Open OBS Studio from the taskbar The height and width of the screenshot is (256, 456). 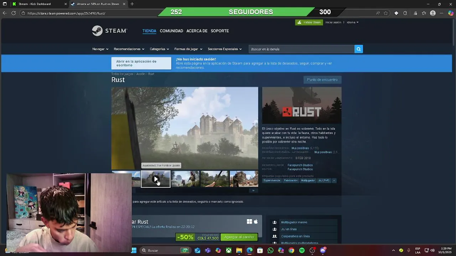click(x=312, y=250)
